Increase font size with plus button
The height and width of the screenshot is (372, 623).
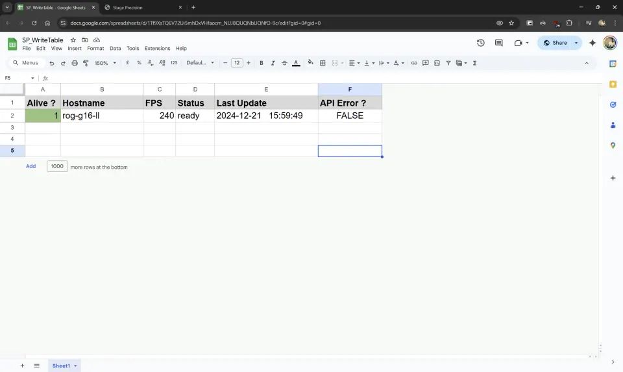point(249,63)
